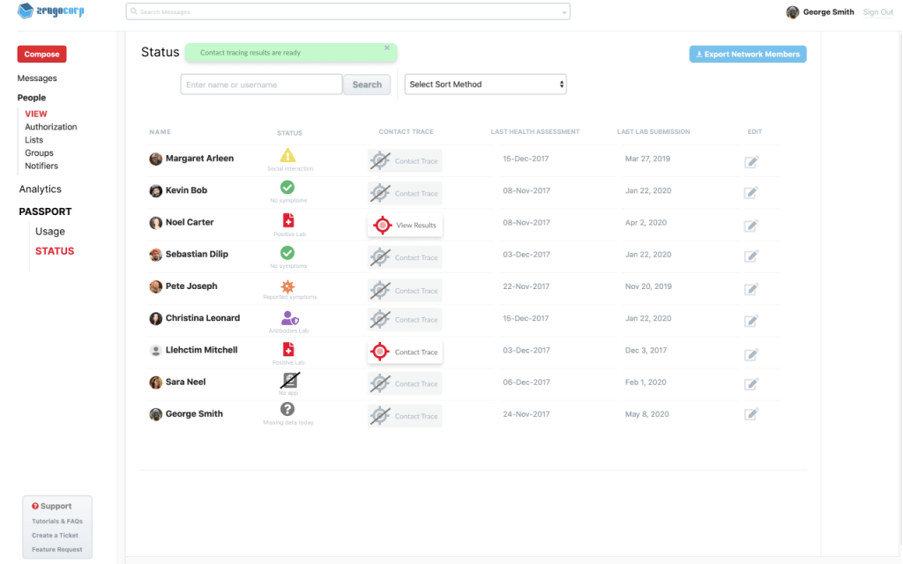Click Kevin Bob's green checkmark status icon
Image resolution: width=903 pixels, height=564 pixels.
click(287, 187)
